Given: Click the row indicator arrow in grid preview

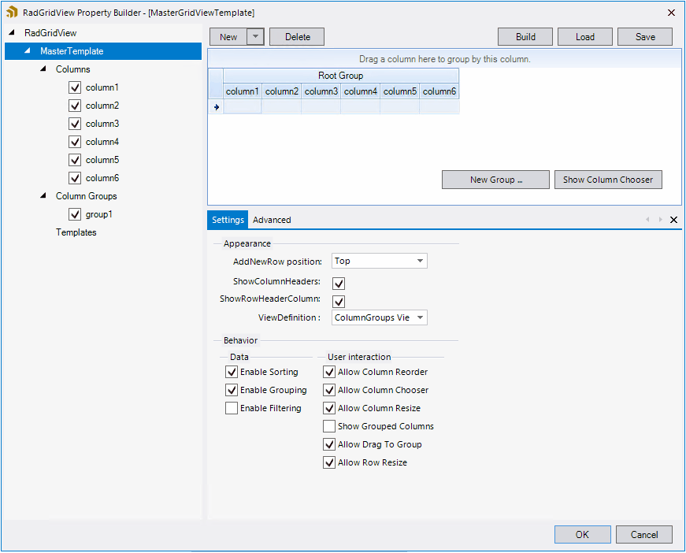Looking at the screenshot, I should point(215,106).
